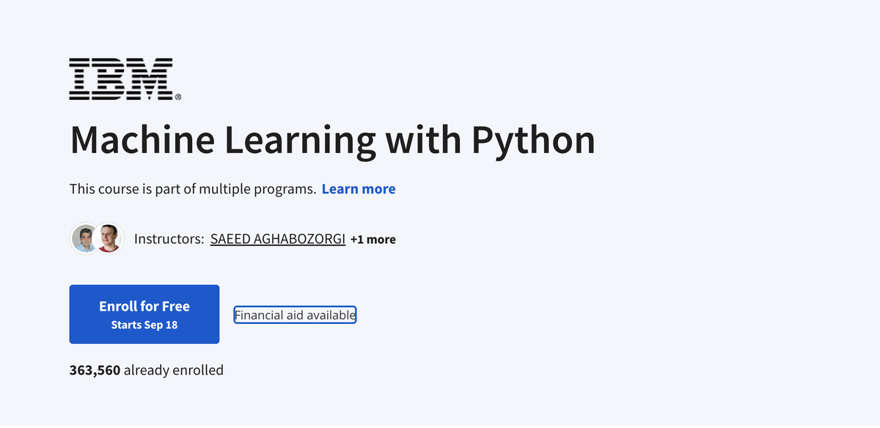The image size is (880, 428).
Task: Click Enroll for Free
Action: pyautogui.click(x=144, y=314)
